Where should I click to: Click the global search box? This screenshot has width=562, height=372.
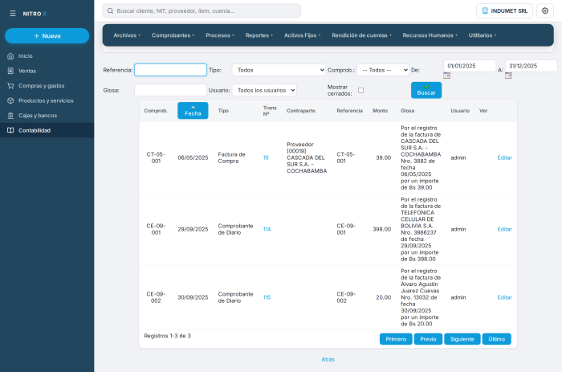pos(202,10)
